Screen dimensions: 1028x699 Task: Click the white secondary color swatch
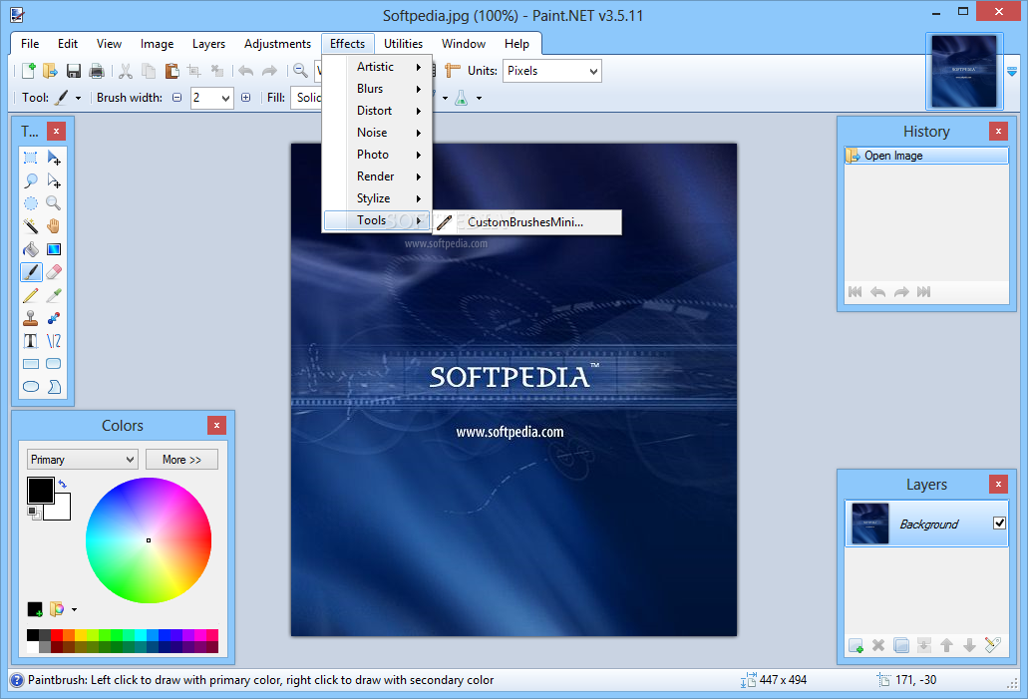60,511
